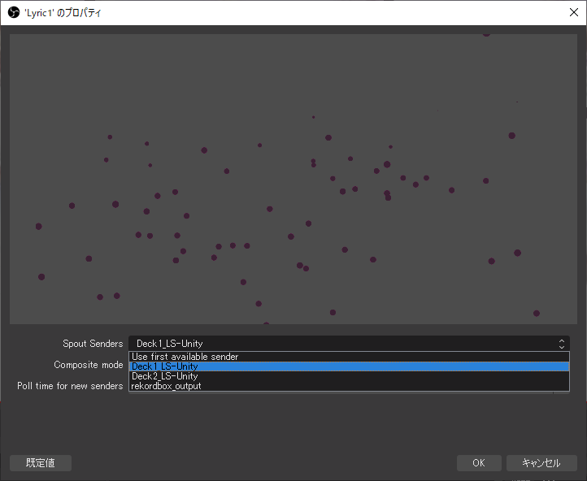Choose Deck1_LS-Unity from the list
Image resolution: width=587 pixels, height=481 pixels.
point(349,366)
